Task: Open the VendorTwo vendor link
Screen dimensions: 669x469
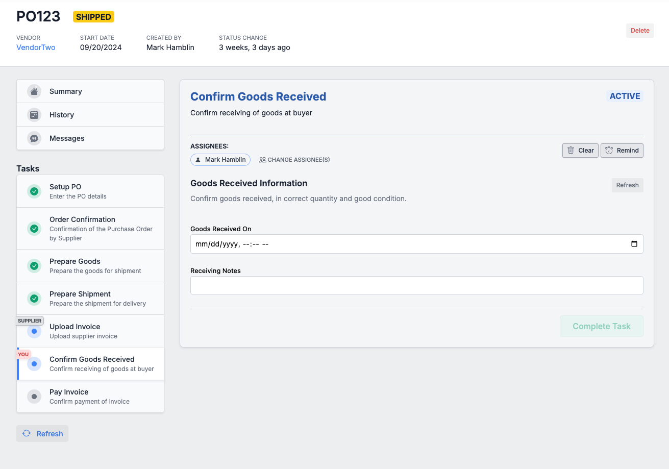Action: [36, 47]
